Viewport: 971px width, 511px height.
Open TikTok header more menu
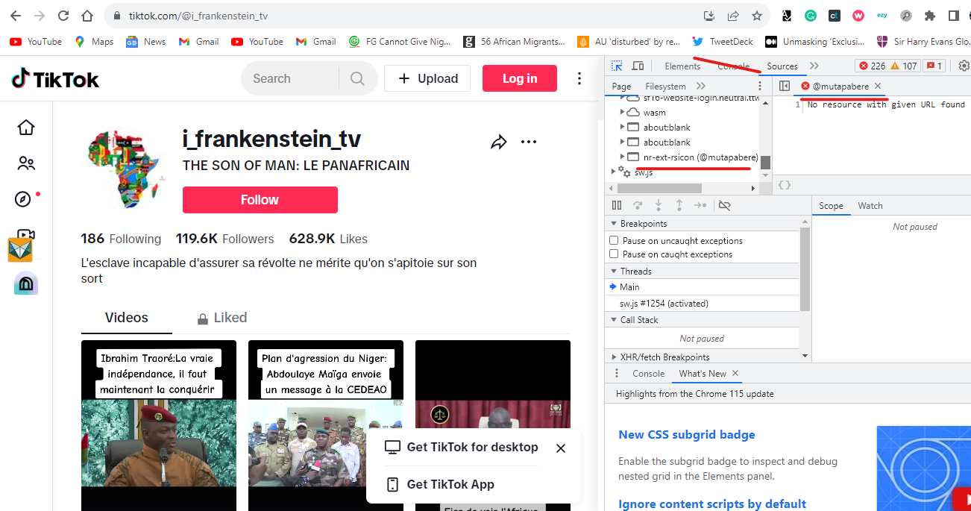tap(579, 78)
